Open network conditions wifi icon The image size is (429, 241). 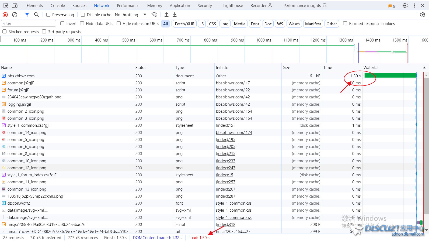[x=154, y=15]
